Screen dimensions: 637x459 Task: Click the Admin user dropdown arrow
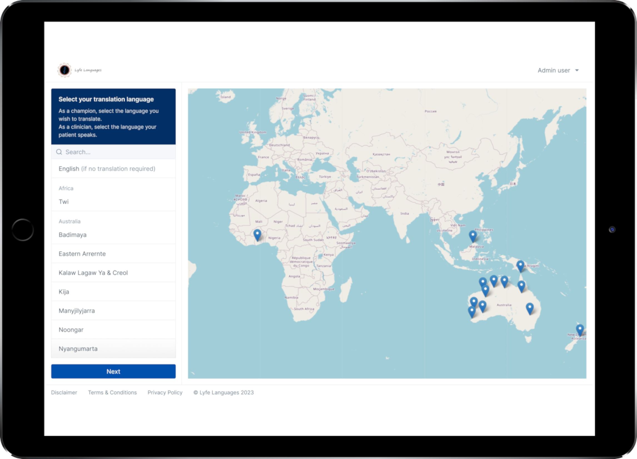coord(577,71)
